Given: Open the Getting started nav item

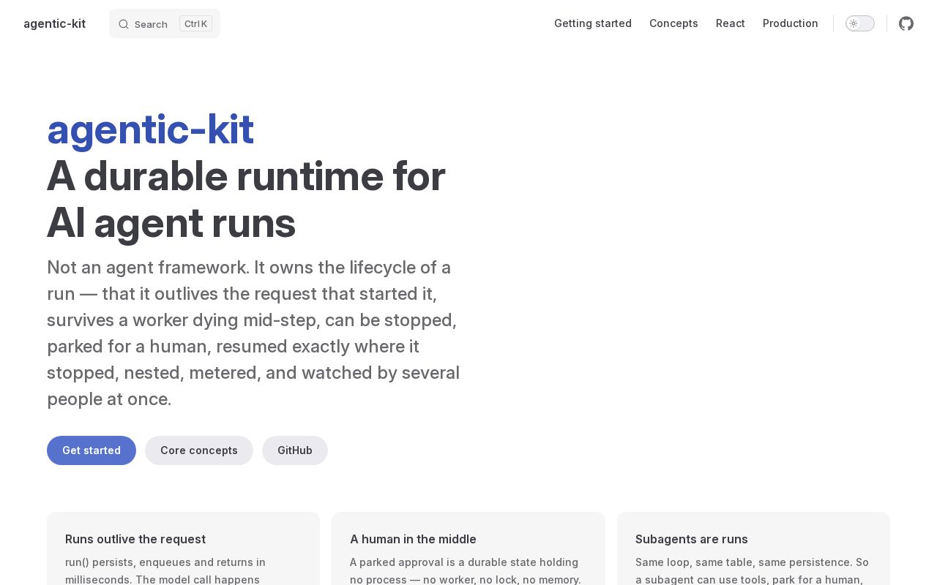Looking at the screenshot, I should point(593,23).
